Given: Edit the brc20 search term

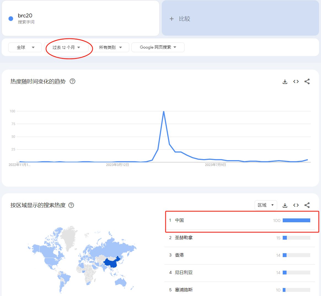Looking at the screenshot, I should (80, 18).
